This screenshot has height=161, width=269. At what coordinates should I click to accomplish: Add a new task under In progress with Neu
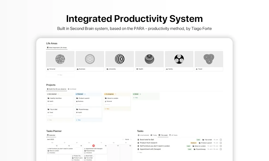click(107, 109)
